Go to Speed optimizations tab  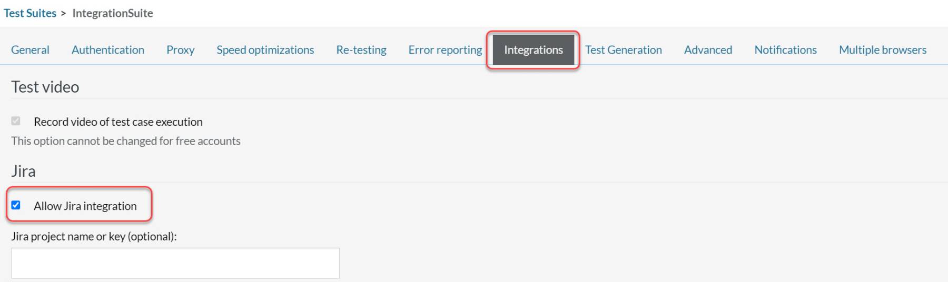coord(265,50)
